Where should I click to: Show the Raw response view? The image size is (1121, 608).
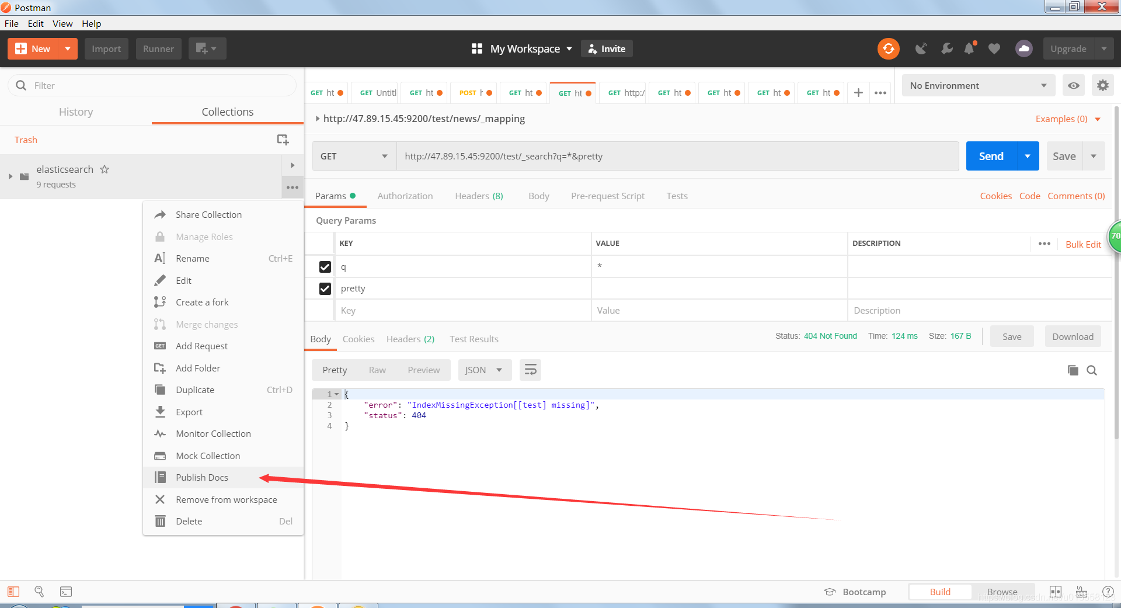[377, 370]
